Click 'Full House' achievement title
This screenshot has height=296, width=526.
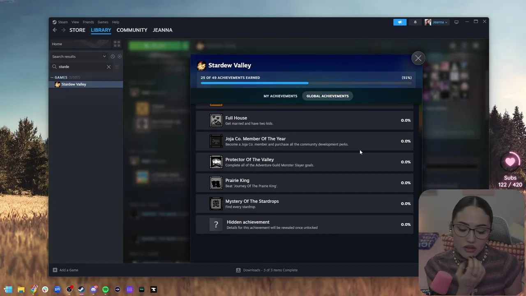pyautogui.click(x=236, y=118)
